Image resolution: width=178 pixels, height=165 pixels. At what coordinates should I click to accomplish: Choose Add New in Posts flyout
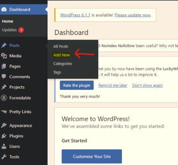61,55
